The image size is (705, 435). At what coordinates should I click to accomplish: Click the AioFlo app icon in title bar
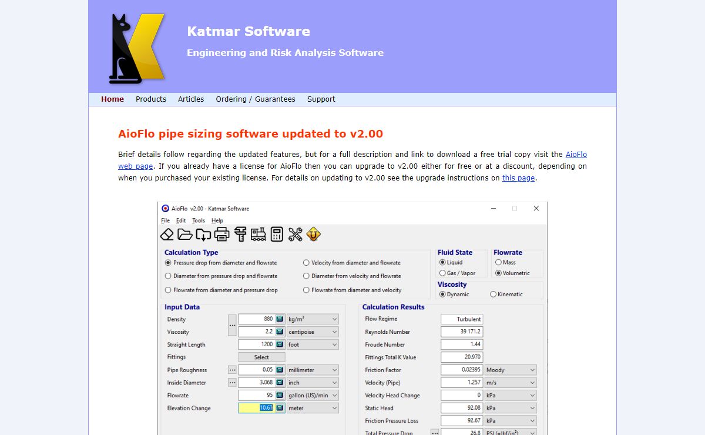click(x=165, y=208)
